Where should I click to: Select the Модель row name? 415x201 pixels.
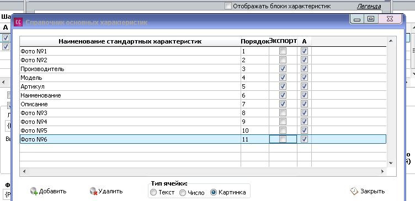[x=130, y=78]
